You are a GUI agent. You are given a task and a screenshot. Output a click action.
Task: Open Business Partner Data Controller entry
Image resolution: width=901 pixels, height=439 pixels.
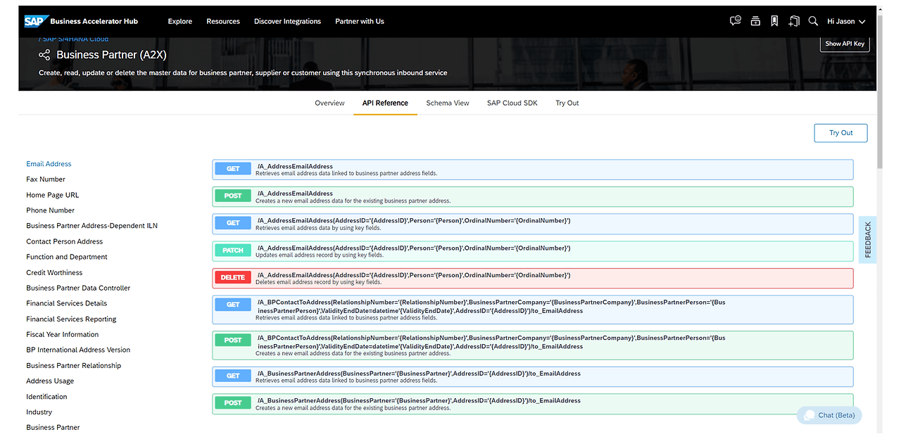78,288
